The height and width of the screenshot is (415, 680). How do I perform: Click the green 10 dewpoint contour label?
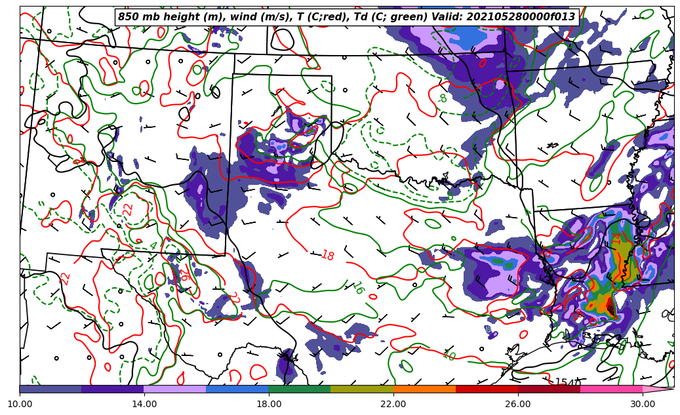tap(449, 355)
